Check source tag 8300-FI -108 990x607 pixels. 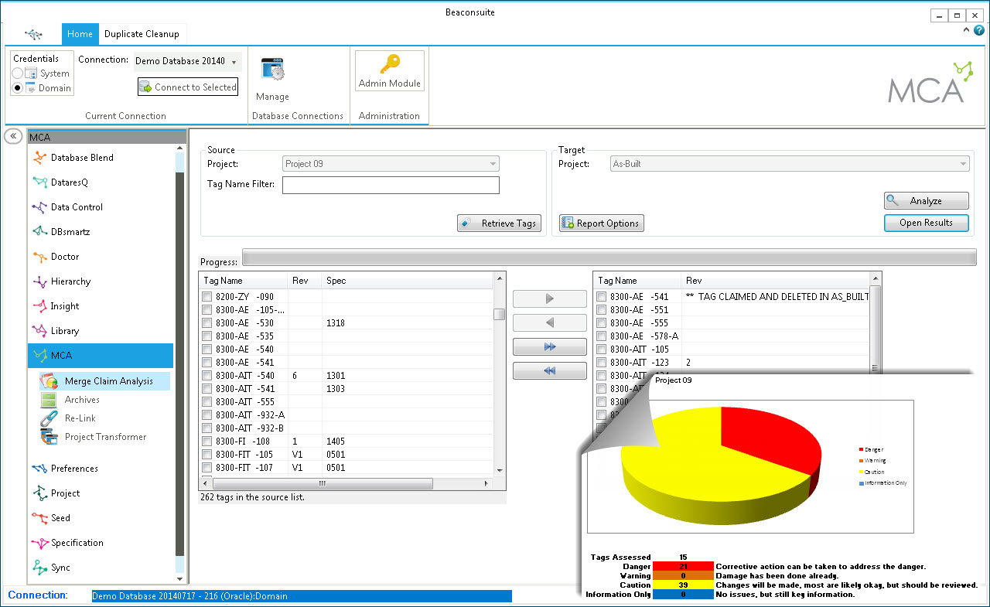(207, 442)
